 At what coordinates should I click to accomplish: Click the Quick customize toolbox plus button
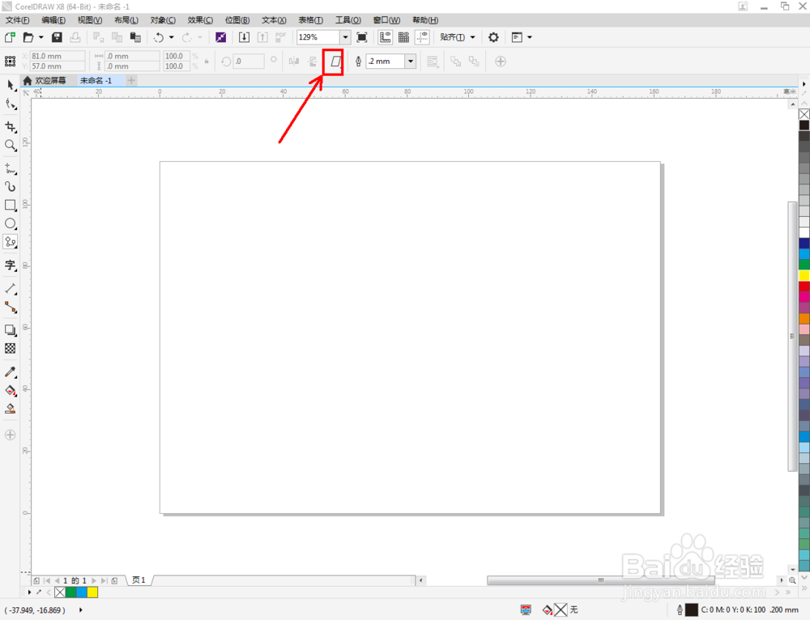11,435
